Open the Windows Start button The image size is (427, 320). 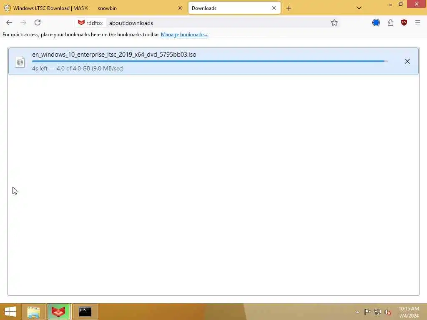point(10,312)
